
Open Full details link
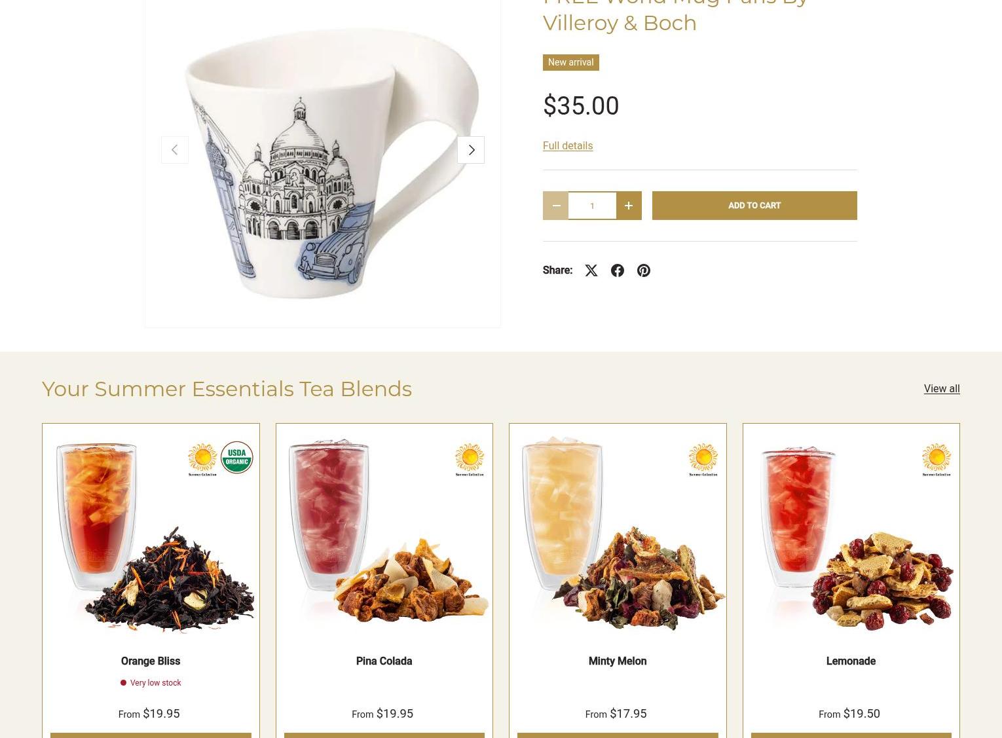pyautogui.click(x=568, y=145)
